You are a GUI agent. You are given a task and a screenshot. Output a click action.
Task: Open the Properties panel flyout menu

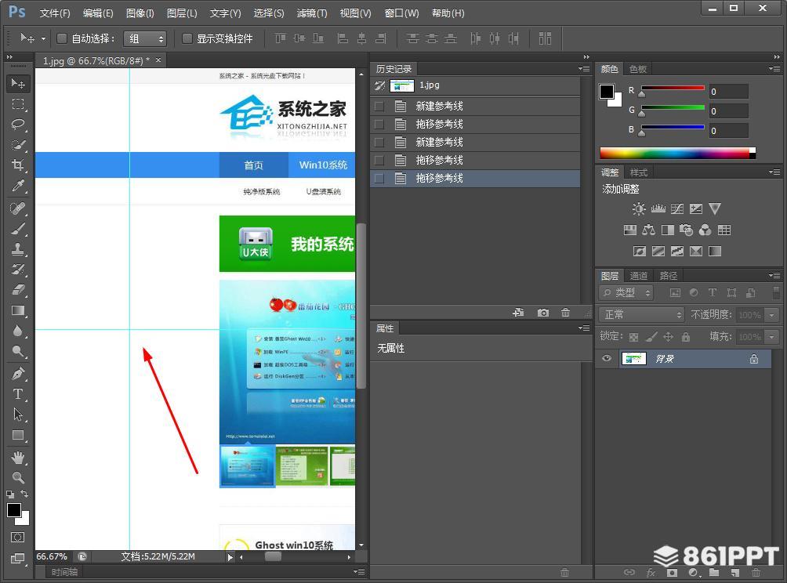point(584,328)
